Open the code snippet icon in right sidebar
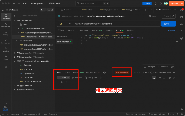Screen dimensions: 185x116 pyautogui.click(x=181, y=24)
